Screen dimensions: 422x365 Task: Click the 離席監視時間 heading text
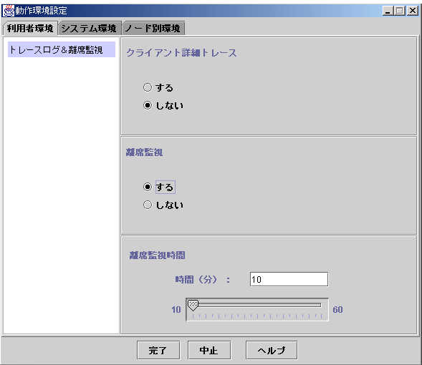pos(157,255)
